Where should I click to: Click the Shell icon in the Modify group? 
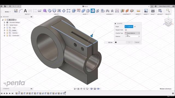[x=88, y=11]
